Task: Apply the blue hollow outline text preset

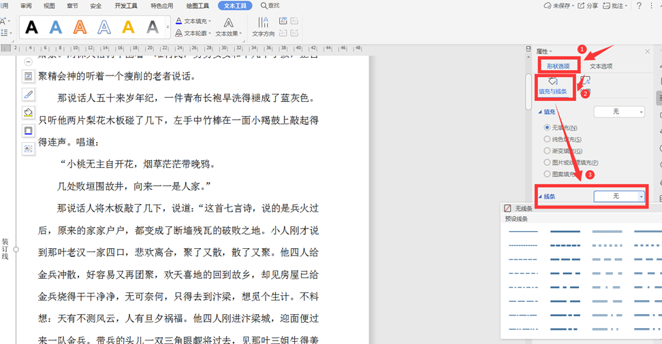Action: (x=104, y=27)
